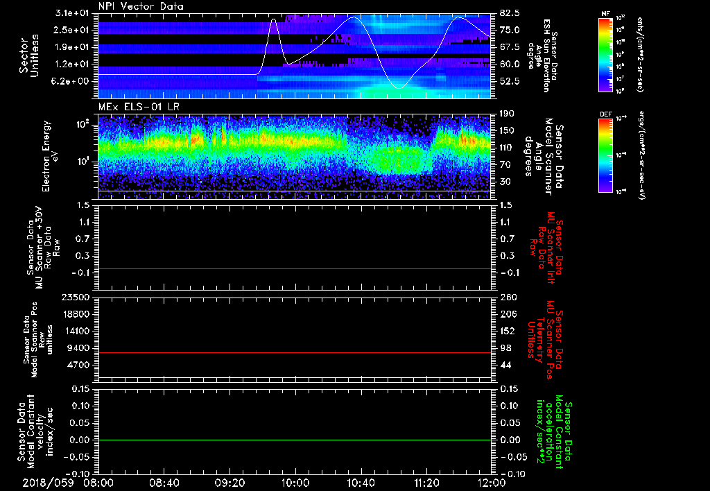Click the Sector Unitless axis label
Image resolution: width=710 pixels, height=491 pixels.
[x=28, y=55]
